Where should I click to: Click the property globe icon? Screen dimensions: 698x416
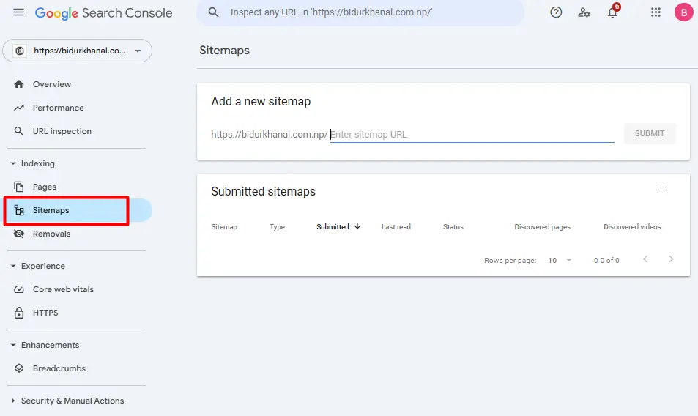20,51
